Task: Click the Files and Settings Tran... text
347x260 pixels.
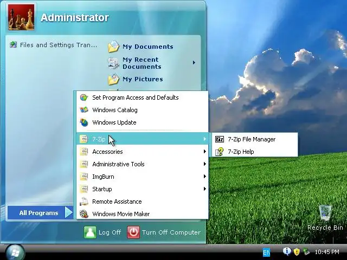Action: (59, 45)
